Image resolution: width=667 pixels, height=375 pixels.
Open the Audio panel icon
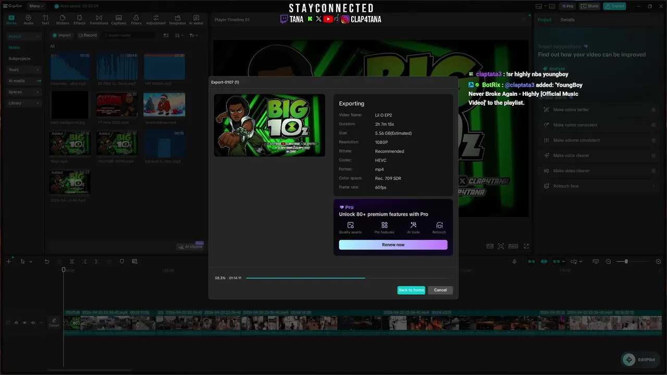tap(28, 20)
